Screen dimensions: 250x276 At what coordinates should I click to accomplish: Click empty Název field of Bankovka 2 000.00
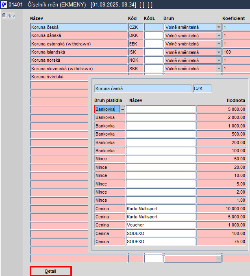tap(161, 118)
